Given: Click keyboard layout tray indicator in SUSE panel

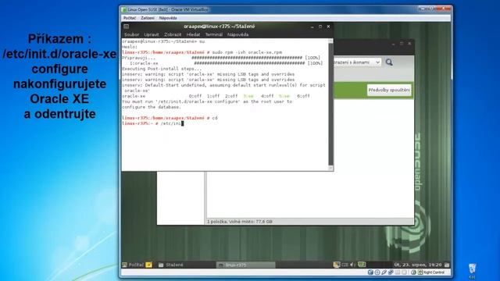Looking at the screenshot, I should (345, 265).
